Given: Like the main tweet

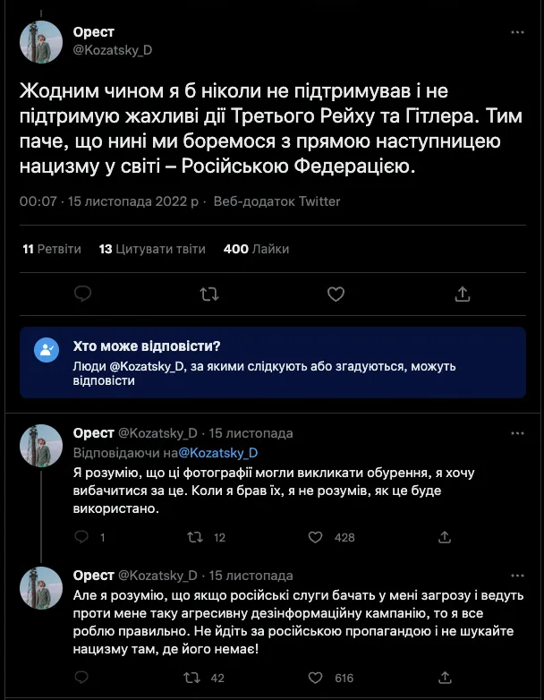Looking at the screenshot, I should (336, 294).
